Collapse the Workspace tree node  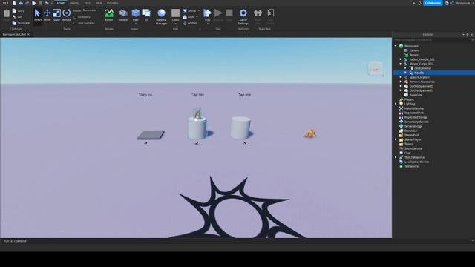coord(396,46)
